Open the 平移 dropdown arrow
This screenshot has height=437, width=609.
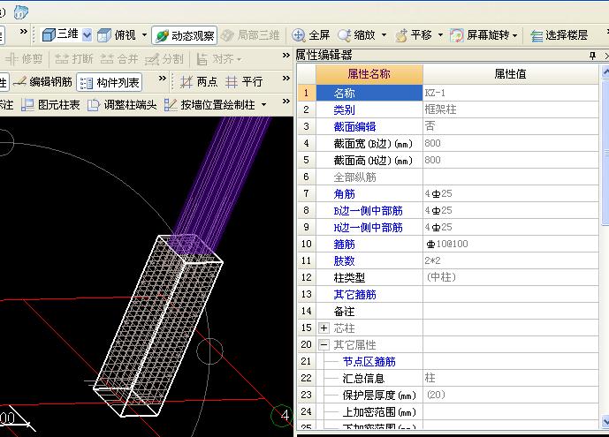pos(440,35)
